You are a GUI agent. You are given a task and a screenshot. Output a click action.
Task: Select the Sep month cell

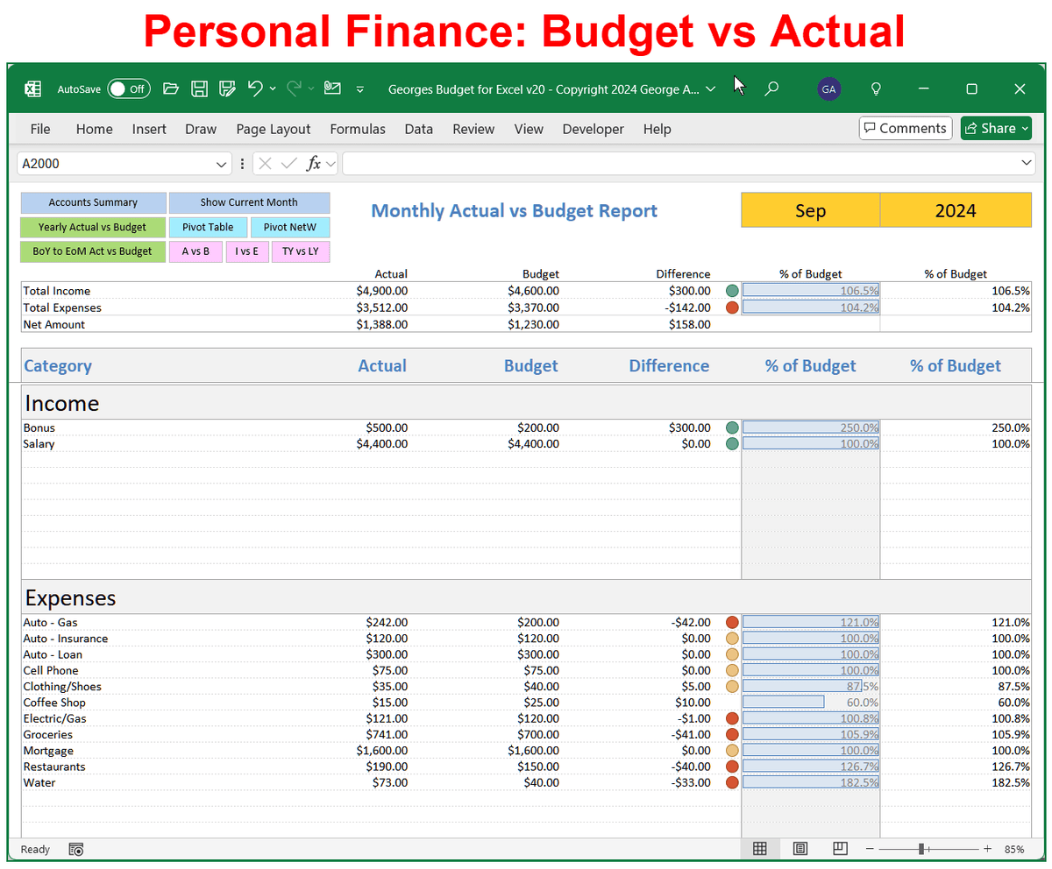(x=810, y=210)
